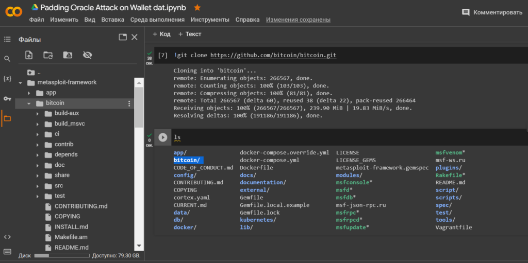Expand the app folder
Screen dimensions: 528x263
click(x=29, y=93)
